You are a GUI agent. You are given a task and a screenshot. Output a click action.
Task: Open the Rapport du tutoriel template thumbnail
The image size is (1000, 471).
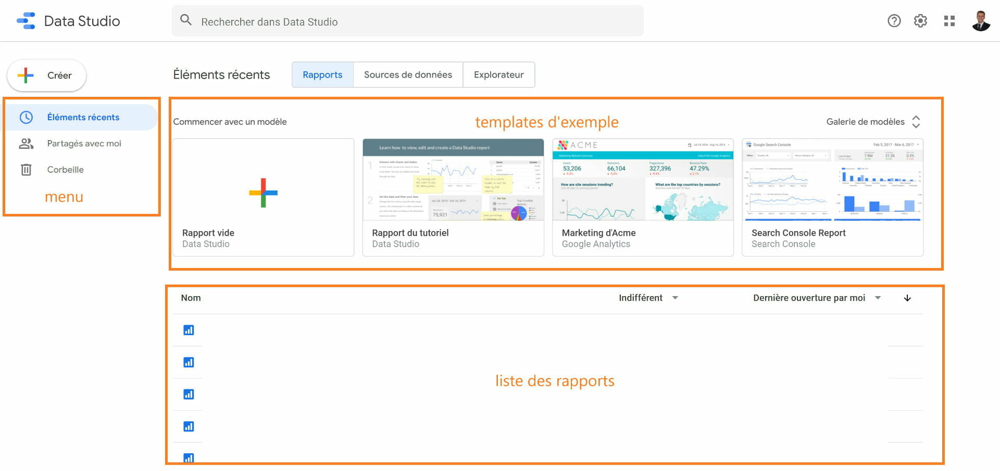(453, 180)
